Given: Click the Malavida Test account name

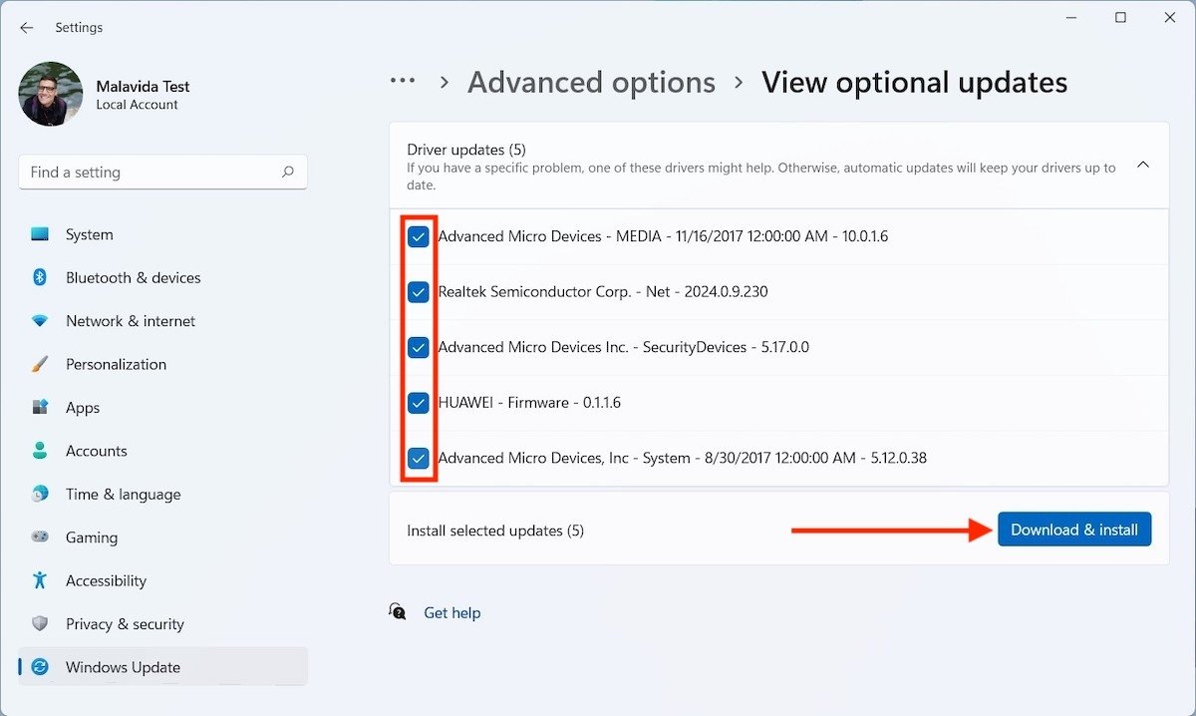Looking at the screenshot, I should pos(144,87).
